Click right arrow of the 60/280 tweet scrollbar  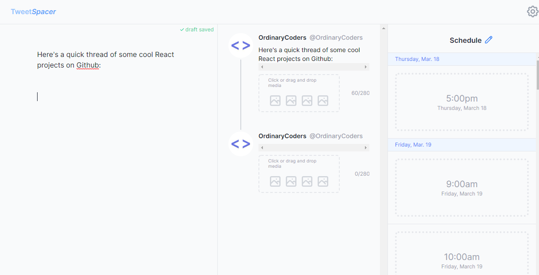[366, 67]
